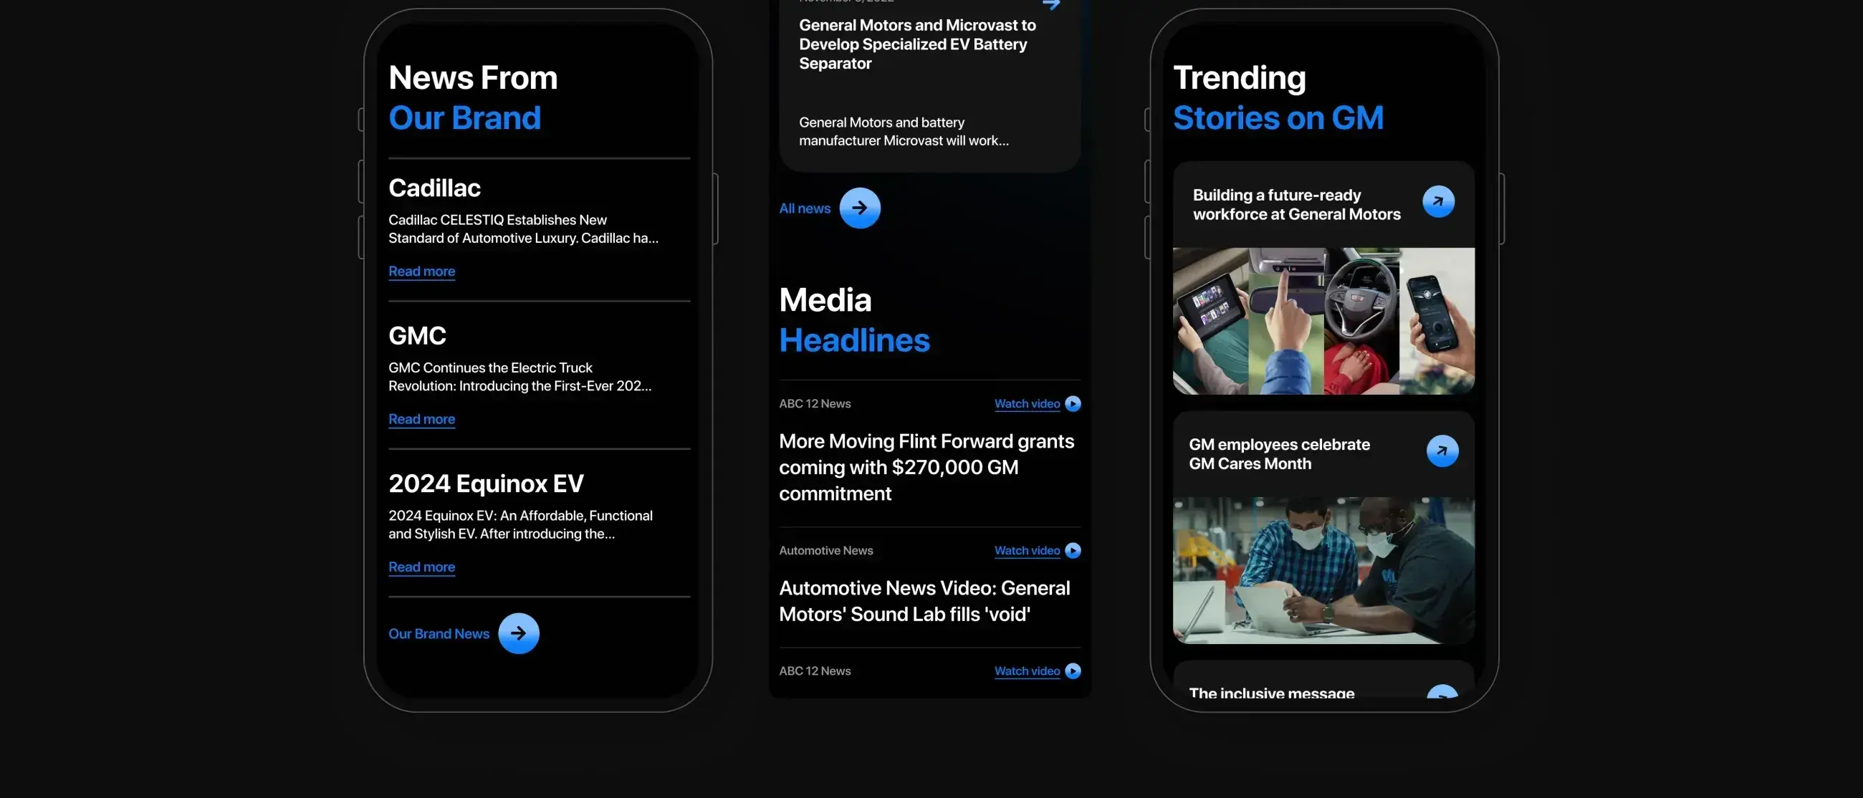
Task: Click the Automotive News source label
Action: (826, 551)
